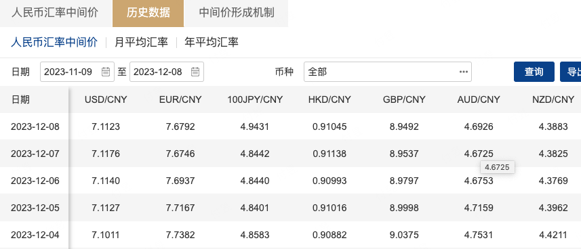Click the GBP/CNY column header
The image size is (581, 249).
404,99
